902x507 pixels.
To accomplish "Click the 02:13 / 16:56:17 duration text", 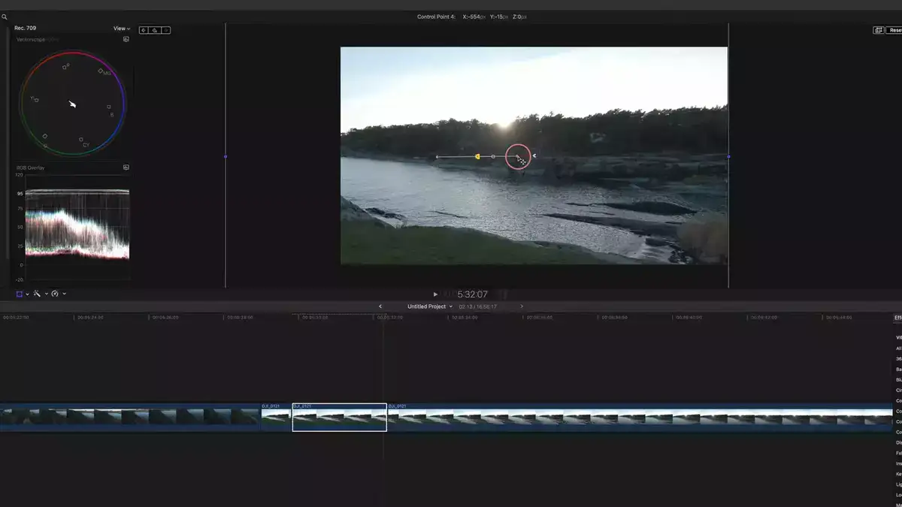I will 478,306.
